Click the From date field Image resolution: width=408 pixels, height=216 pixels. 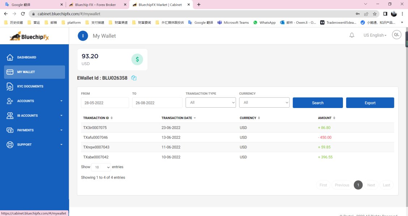(105, 103)
